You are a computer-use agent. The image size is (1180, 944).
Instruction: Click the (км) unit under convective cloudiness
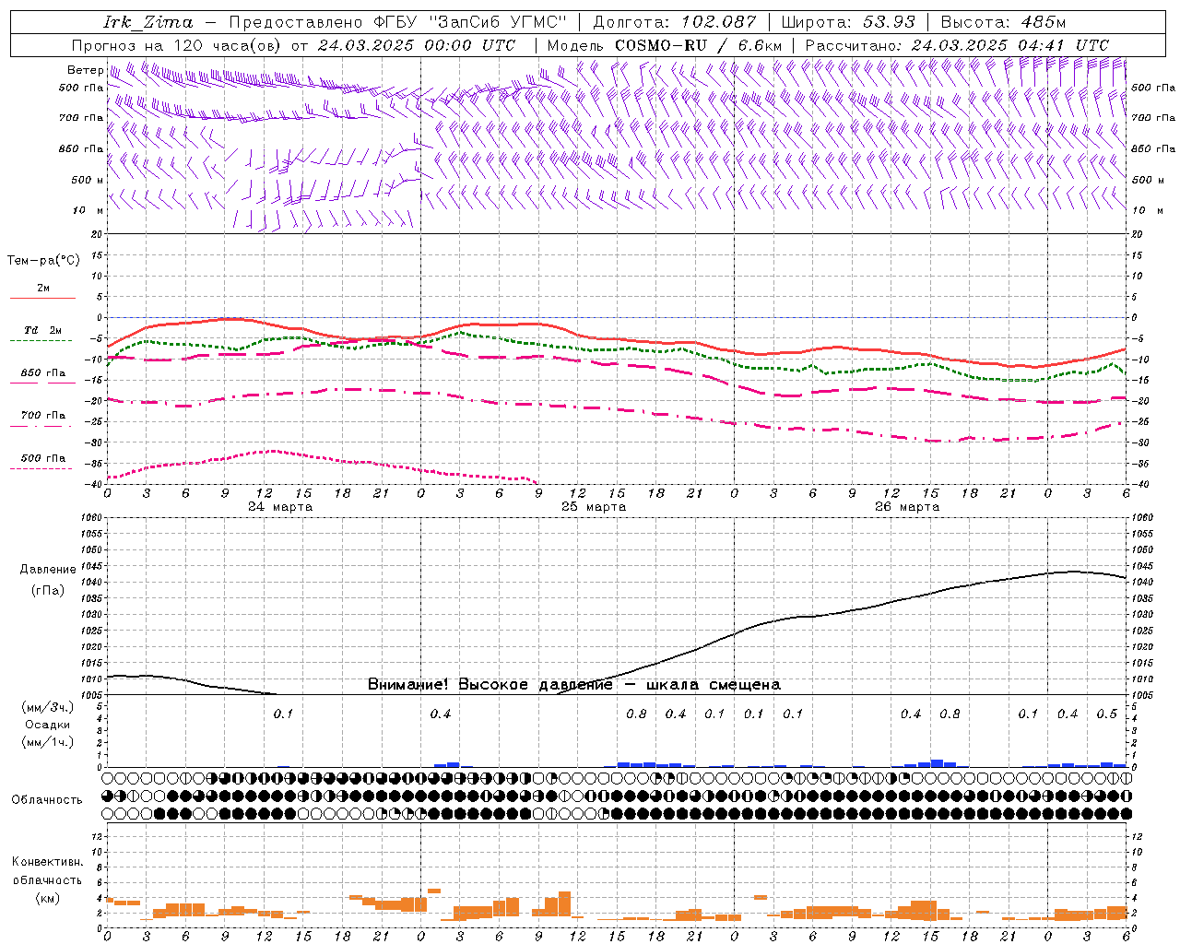coord(48,898)
